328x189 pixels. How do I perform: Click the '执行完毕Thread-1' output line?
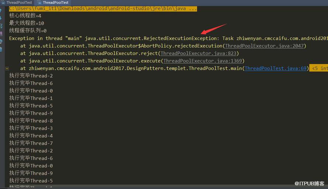31,98
